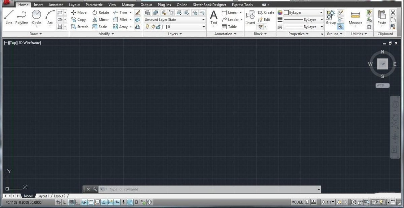The height and width of the screenshot is (208, 404).
Task: Toggle grid display in status bar
Action: [71, 202]
